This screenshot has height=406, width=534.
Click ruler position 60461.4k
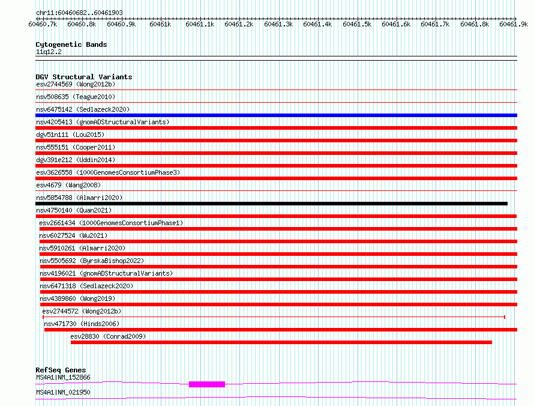click(x=317, y=24)
